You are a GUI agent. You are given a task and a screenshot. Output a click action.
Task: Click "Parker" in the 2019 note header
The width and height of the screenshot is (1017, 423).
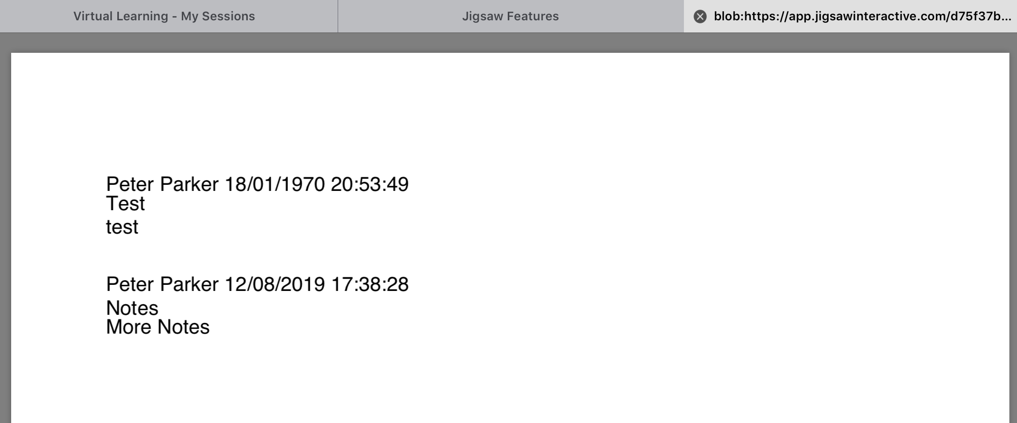(x=189, y=284)
